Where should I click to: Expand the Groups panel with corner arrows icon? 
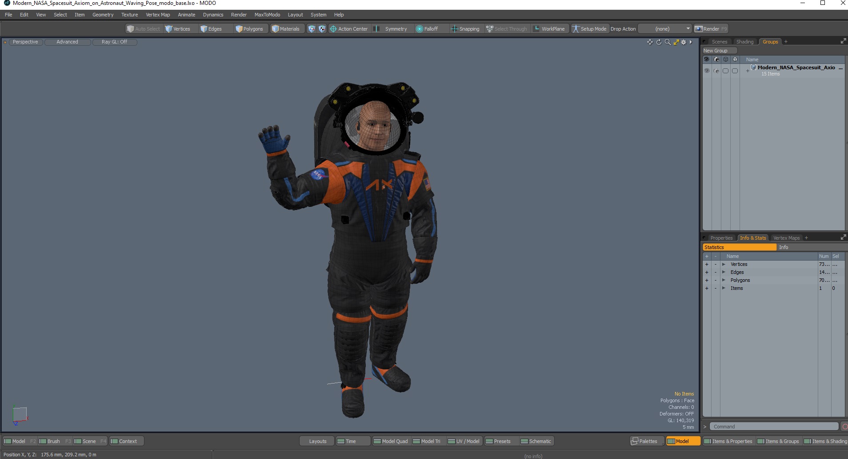pyautogui.click(x=843, y=41)
